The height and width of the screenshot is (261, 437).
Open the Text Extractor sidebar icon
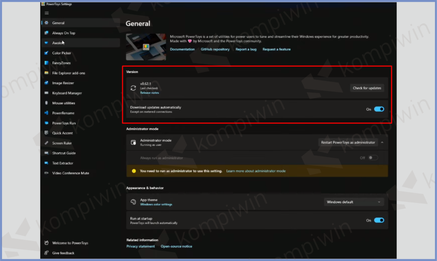tap(47, 163)
